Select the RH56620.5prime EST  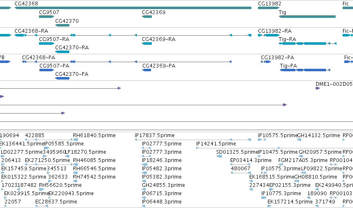[x=42, y=189]
